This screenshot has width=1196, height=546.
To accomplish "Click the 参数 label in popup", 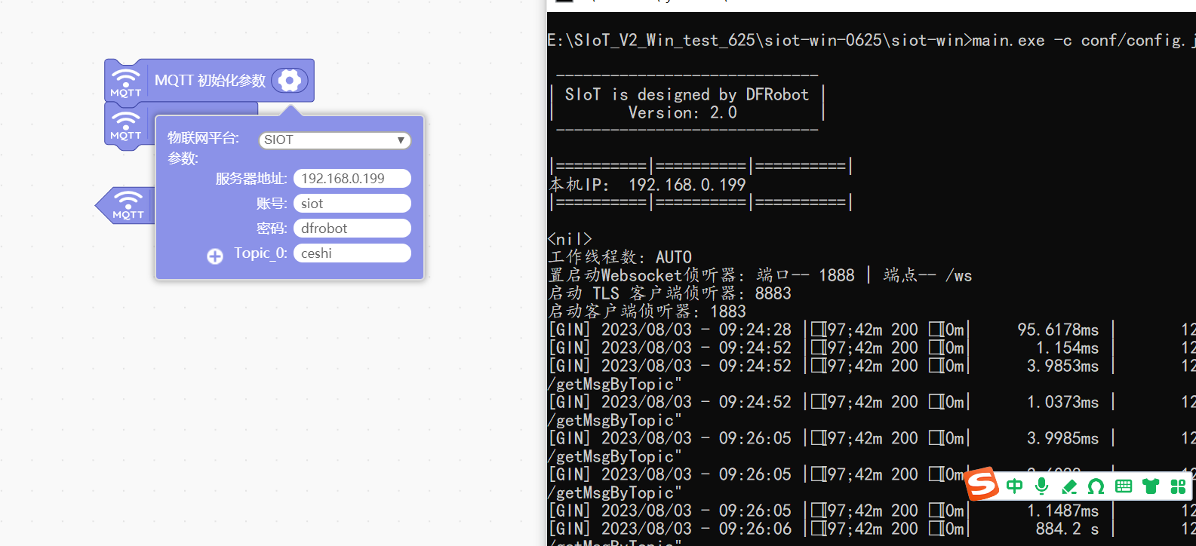I will tap(183, 158).
